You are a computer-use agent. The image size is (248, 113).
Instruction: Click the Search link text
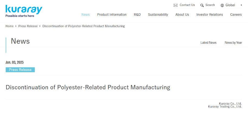point(210,5)
